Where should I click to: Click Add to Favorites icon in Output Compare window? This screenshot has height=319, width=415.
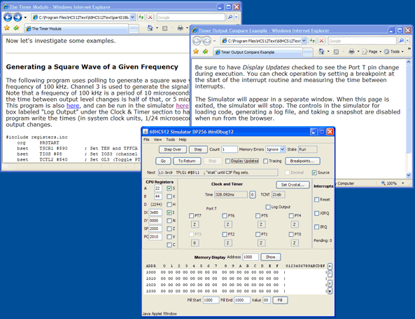coord(205,51)
